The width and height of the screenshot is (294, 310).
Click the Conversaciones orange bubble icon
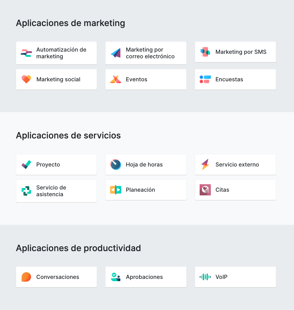pos(26,277)
